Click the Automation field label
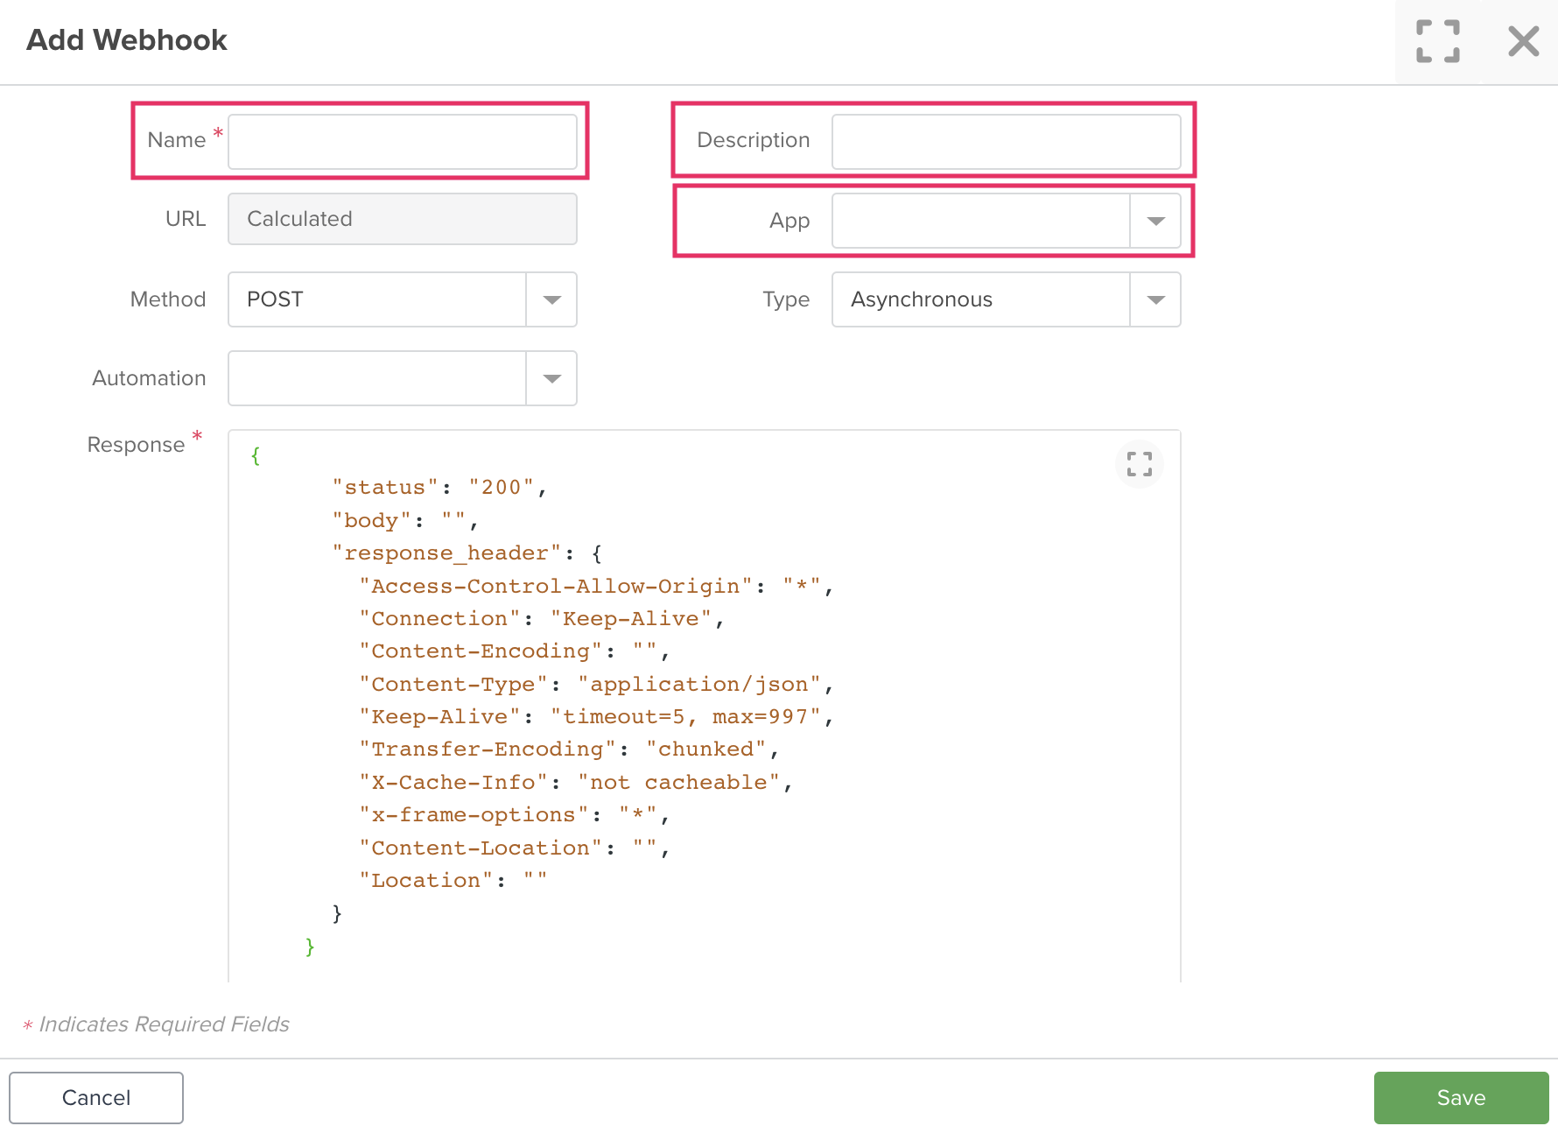 click(x=149, y=378)
